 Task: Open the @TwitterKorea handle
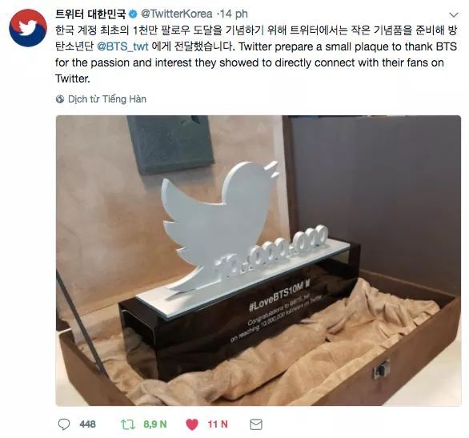pos(176,14)
